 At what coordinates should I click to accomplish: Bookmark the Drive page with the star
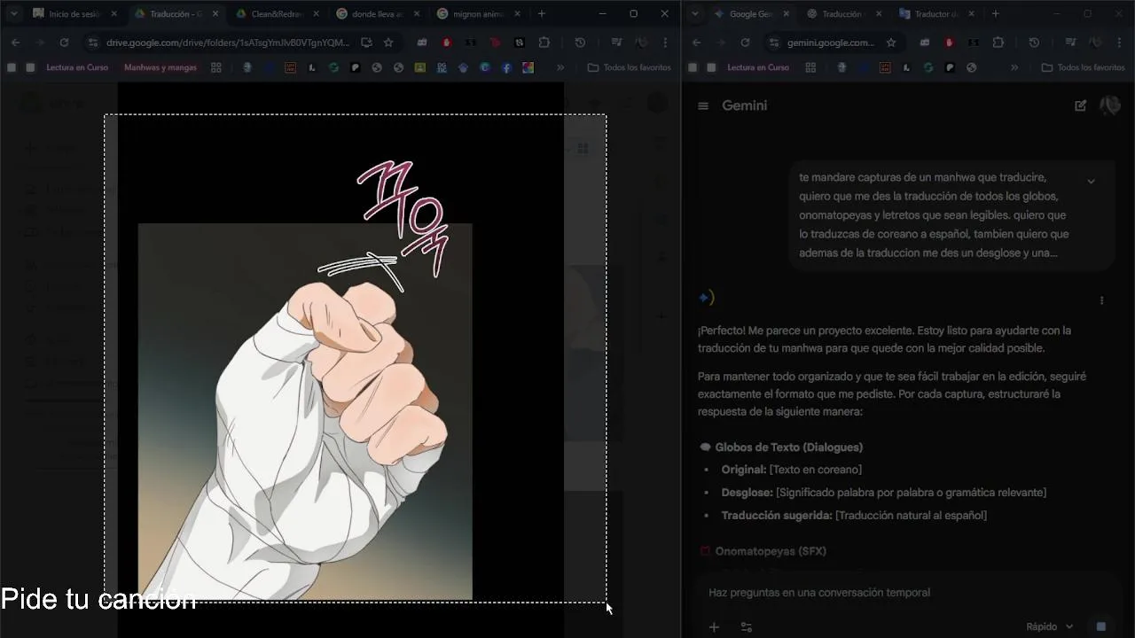coord(388,43)
